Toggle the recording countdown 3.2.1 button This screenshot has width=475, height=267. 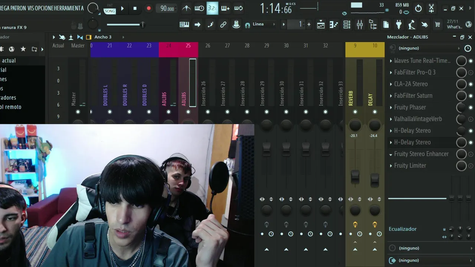[212, 8]
